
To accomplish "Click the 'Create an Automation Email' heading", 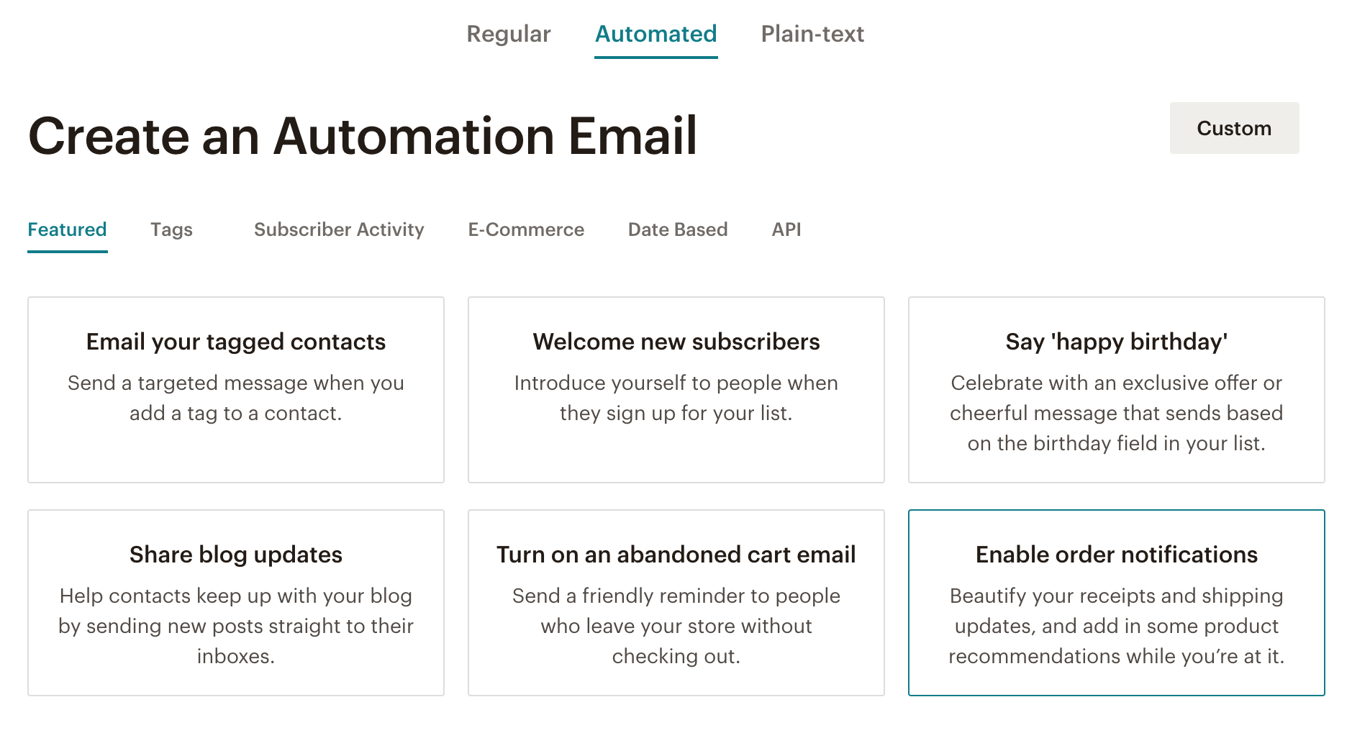I will coord(363,135).
